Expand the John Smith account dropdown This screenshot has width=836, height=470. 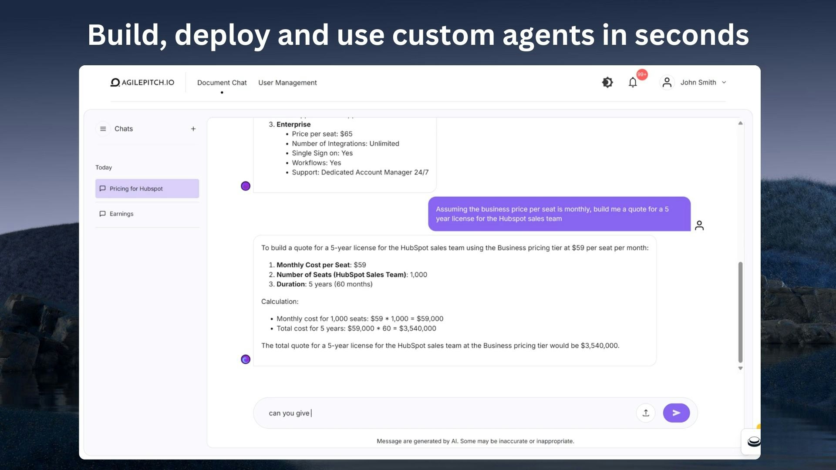click(724, 82)
